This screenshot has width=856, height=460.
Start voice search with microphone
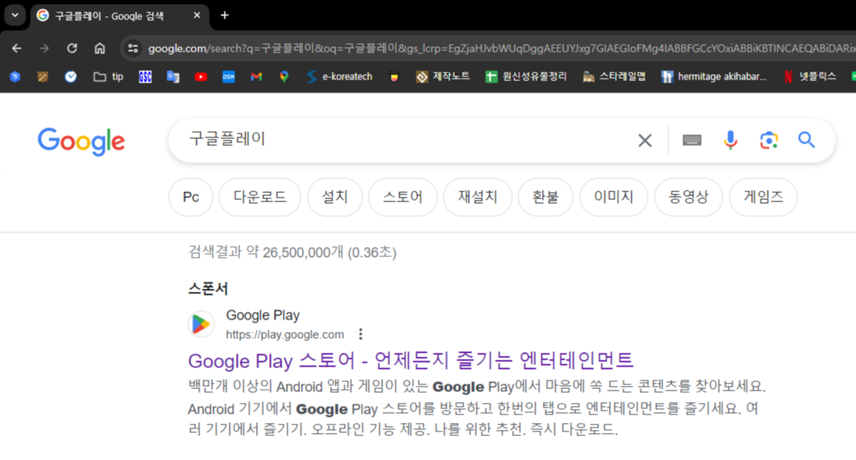point(730,140)
